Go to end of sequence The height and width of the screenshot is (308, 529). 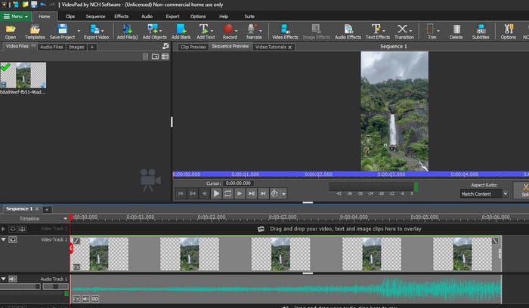coord(263,193)
